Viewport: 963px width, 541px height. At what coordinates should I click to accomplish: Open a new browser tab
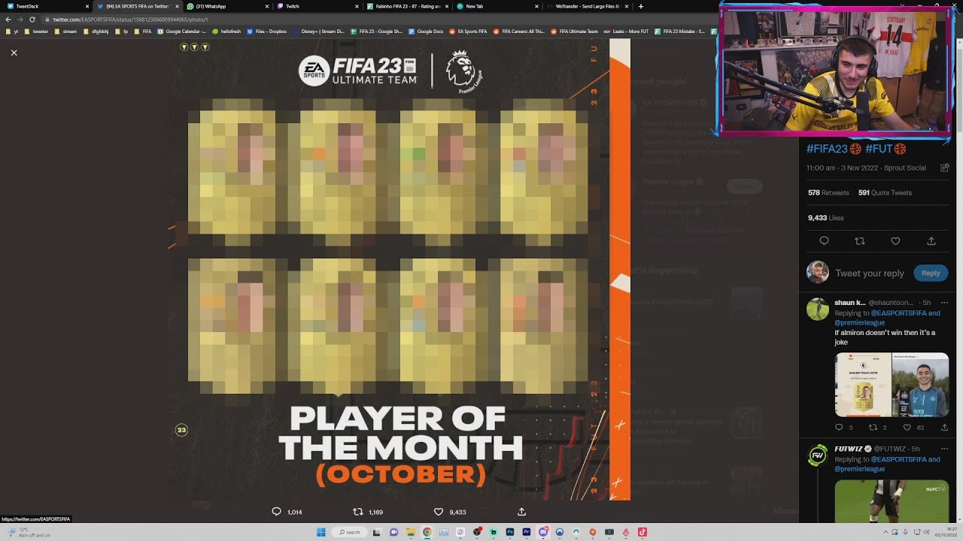pyautogui.click(x=641, y=6)
